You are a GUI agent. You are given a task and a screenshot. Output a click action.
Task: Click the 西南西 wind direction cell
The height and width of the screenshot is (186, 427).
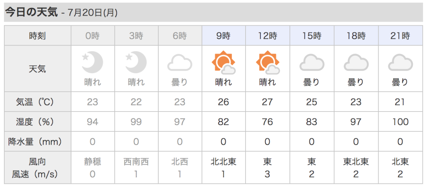136,162
